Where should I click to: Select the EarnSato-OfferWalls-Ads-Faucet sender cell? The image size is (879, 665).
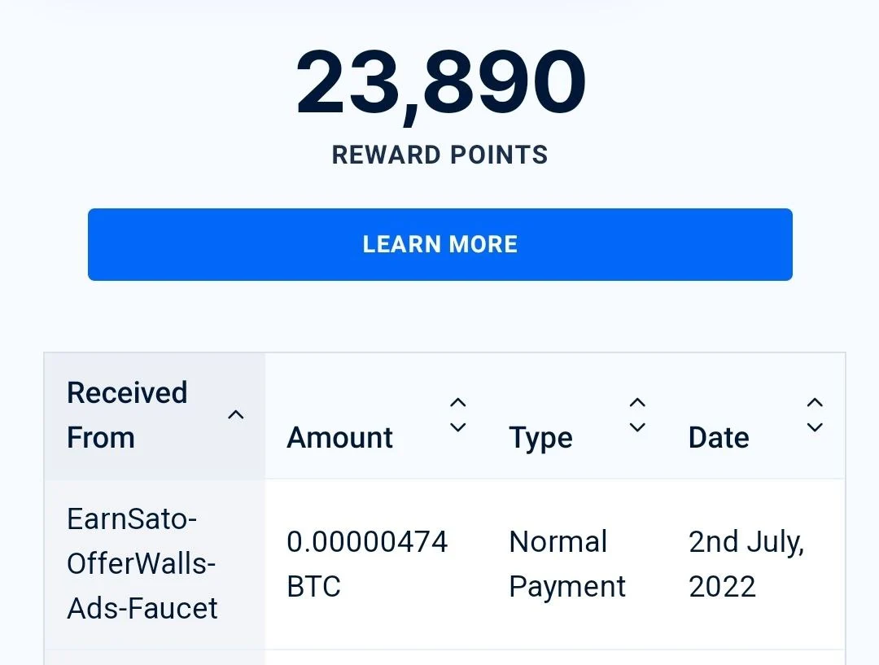coord(154,564)
